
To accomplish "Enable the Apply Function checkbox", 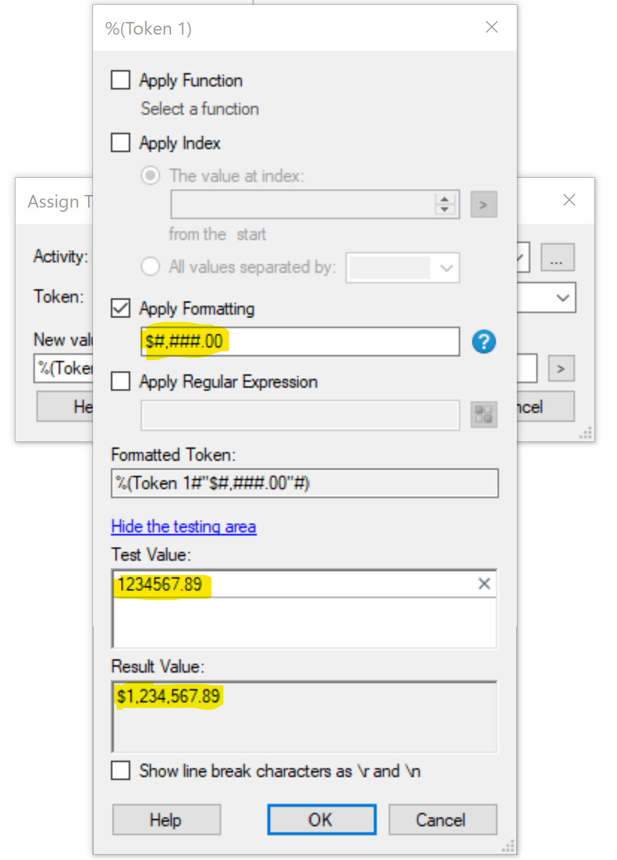I will pyautogui.click(x=120, y=80).
